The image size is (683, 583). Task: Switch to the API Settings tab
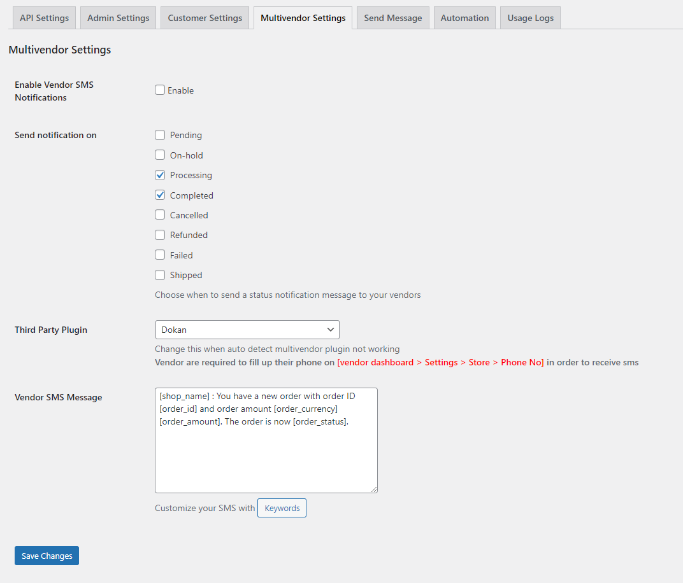pyautogui.click(x=45, y=18)
